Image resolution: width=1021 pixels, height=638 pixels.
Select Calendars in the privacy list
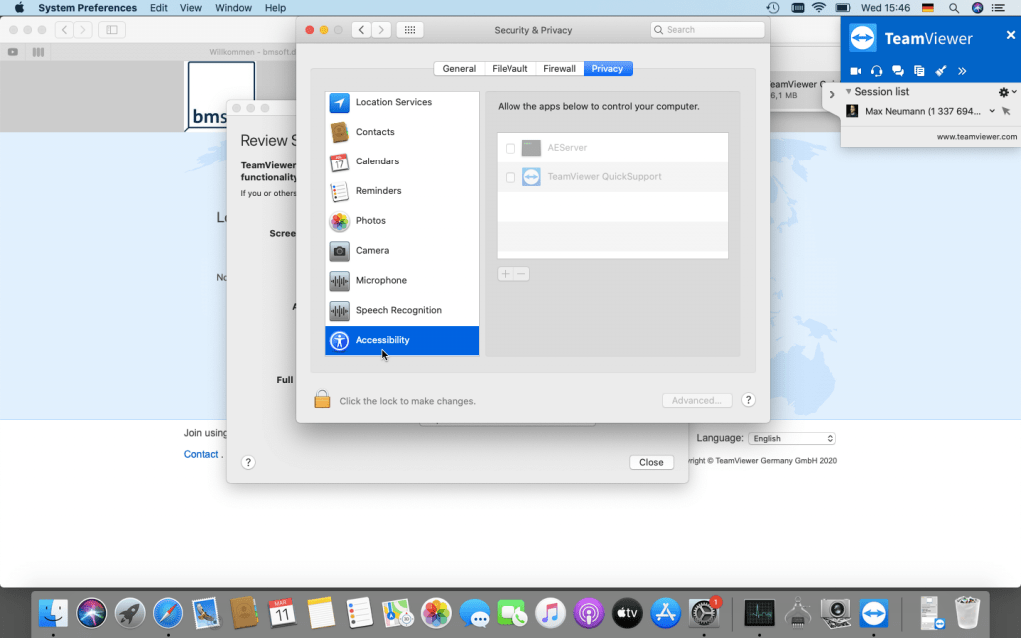[402, 161]
